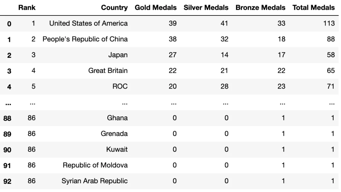Select the Silver Medals column header
This screenshot has width=341, height=192.
pyautogui.click(x=206, y=8)
